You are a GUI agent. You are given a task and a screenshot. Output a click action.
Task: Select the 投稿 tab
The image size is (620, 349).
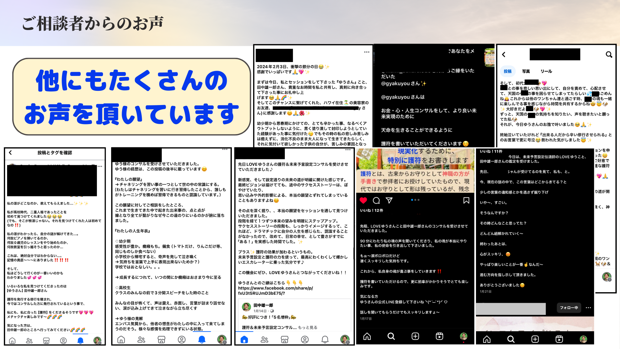(x=508, y=71)
